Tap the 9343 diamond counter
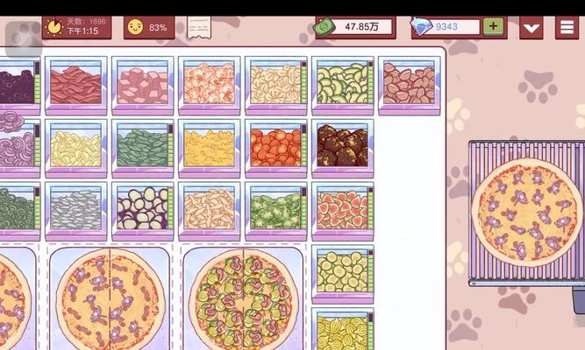 click(446, 27)
